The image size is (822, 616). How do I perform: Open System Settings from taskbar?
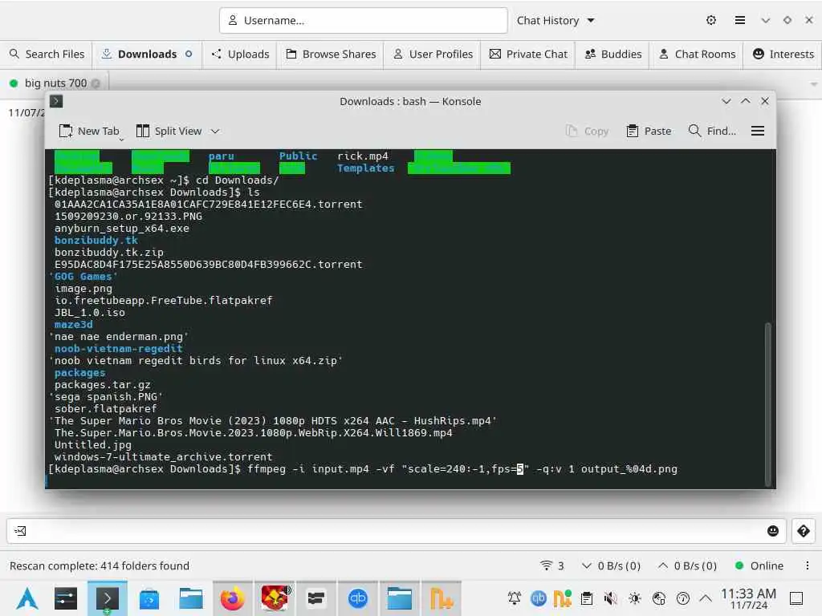coord(66,598)
